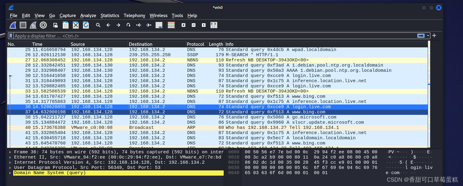Image resolution: width=463 pixels, height=186 pixels.
Task: Zoom in on packet list text
Action: 183,25
